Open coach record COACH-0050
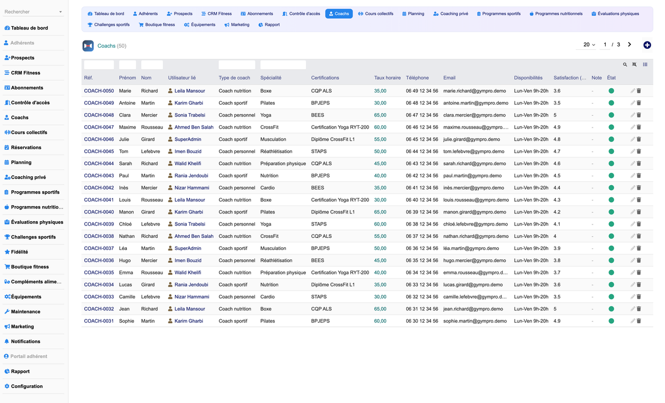665x403 pixels. (x=99, y=91)
